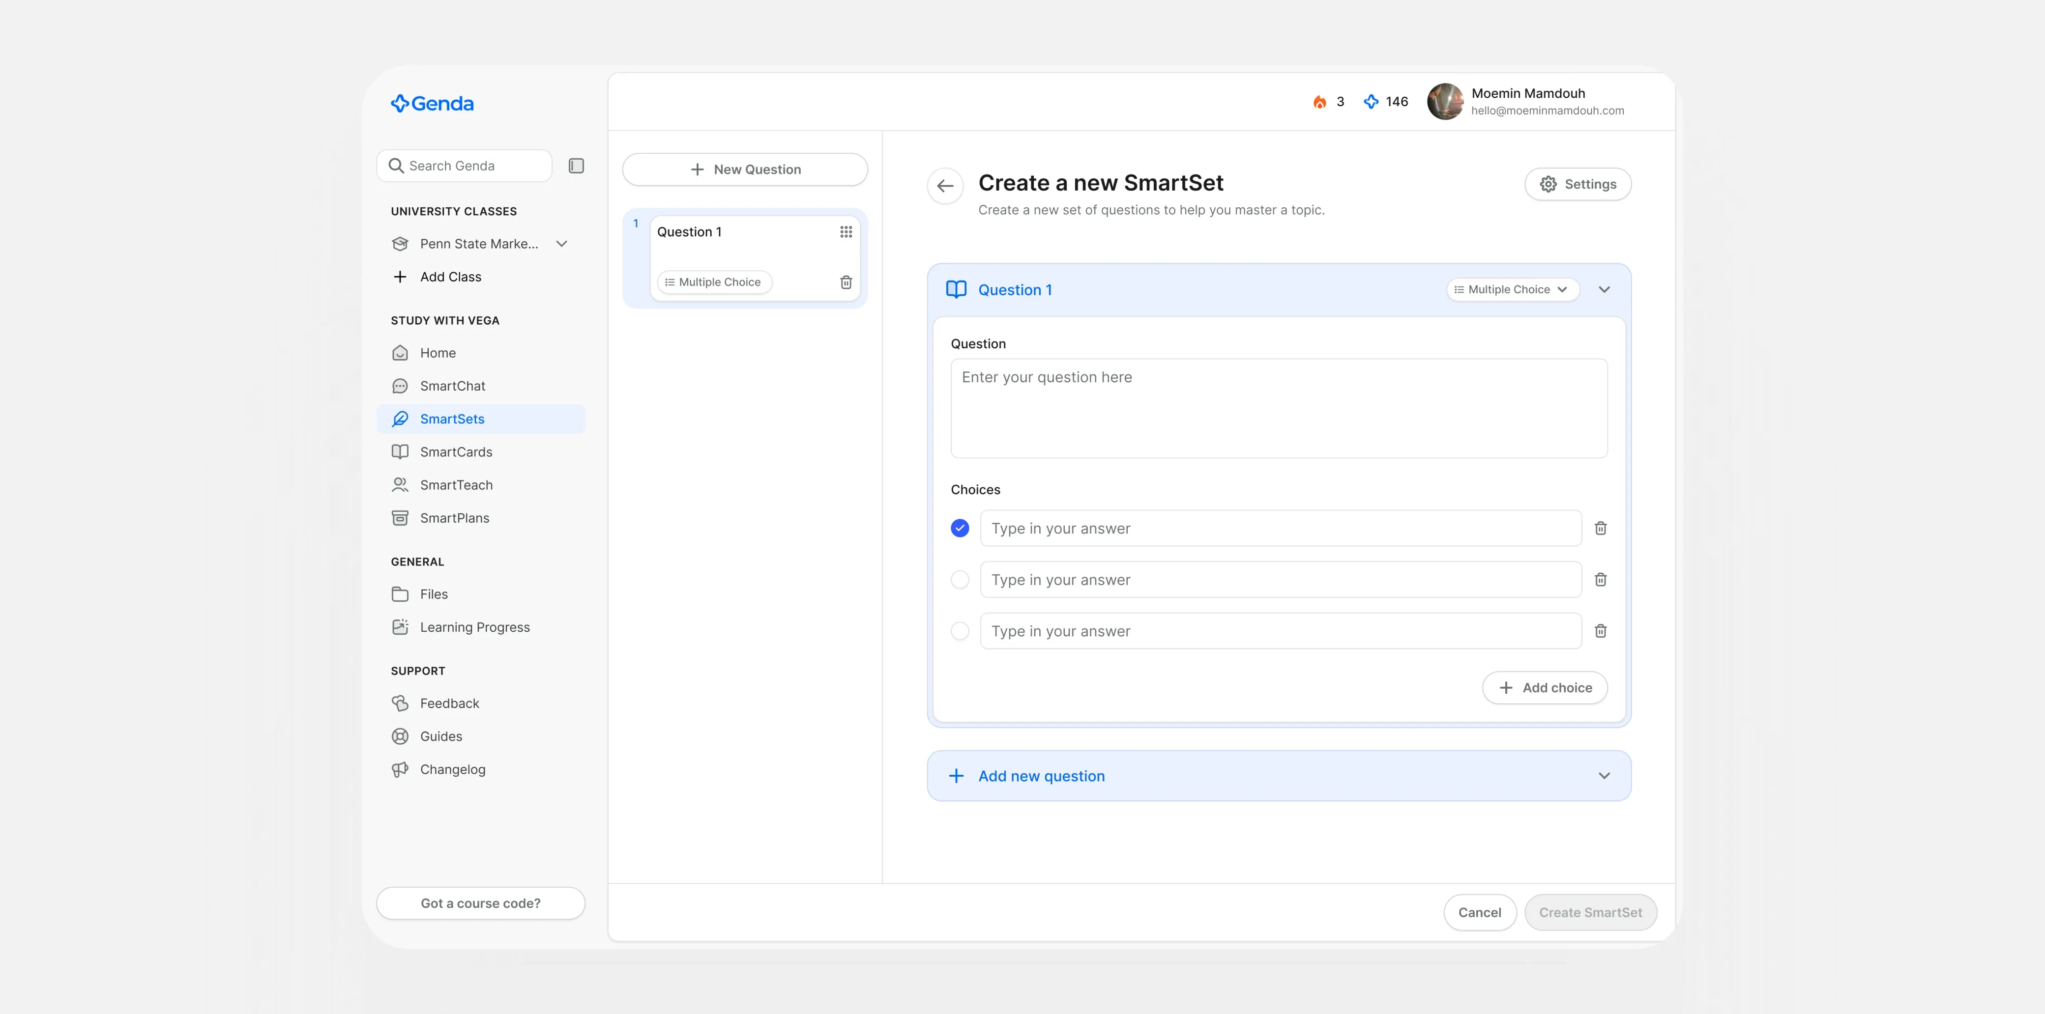Screen dimensions: 2045x1014
Task: Collapse the Question 1 editor panel
Action: coord(1605,289)
